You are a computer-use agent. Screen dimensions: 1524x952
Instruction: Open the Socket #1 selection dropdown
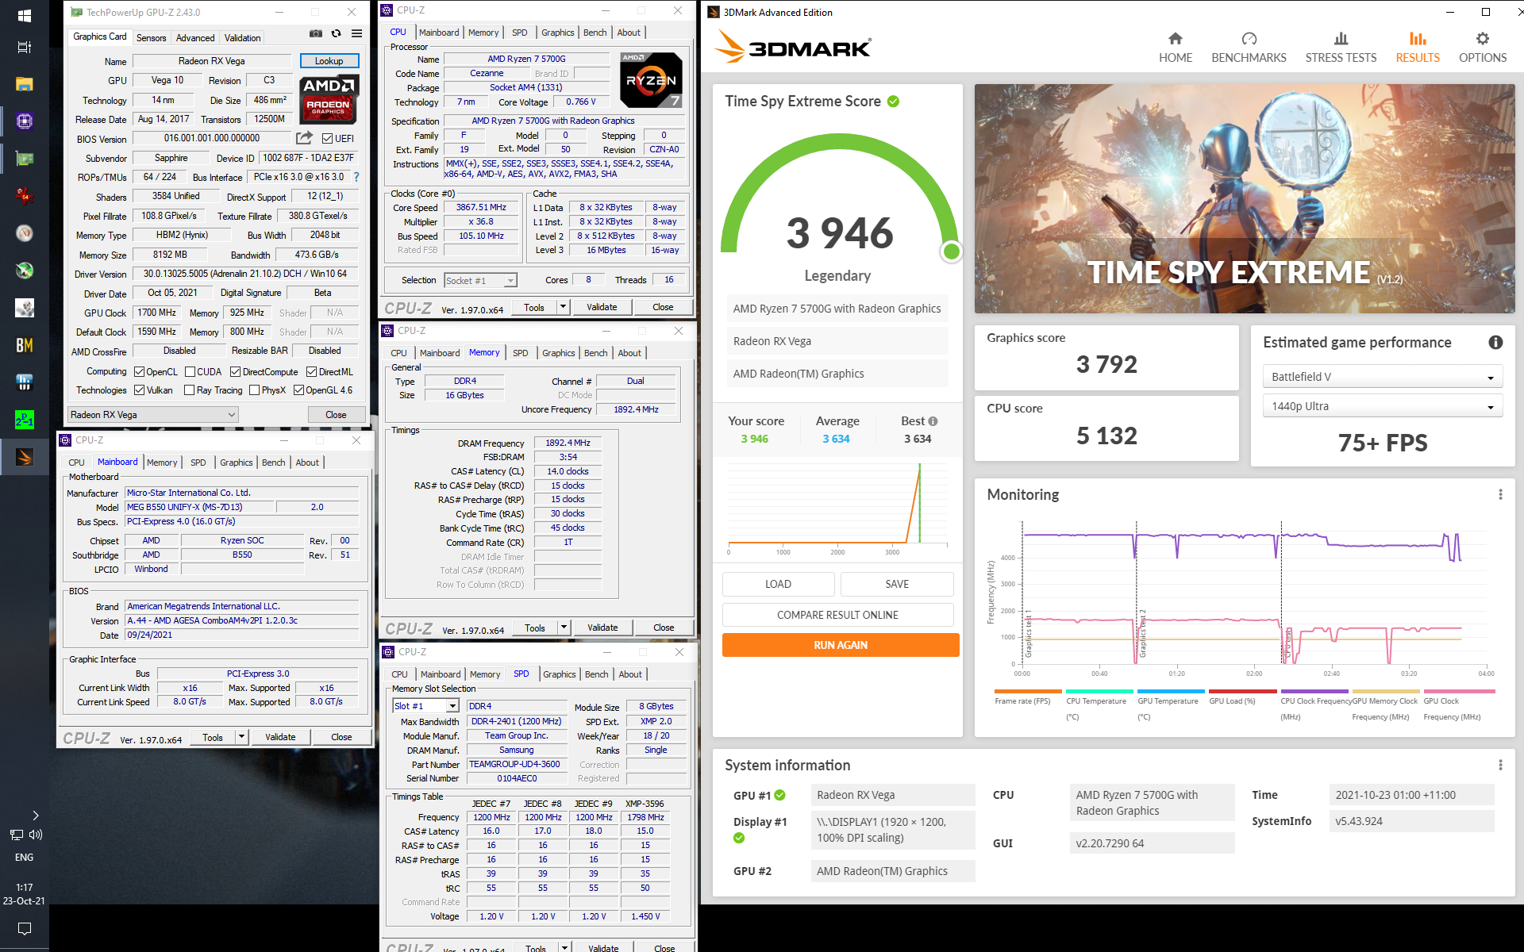pos(481,280)
